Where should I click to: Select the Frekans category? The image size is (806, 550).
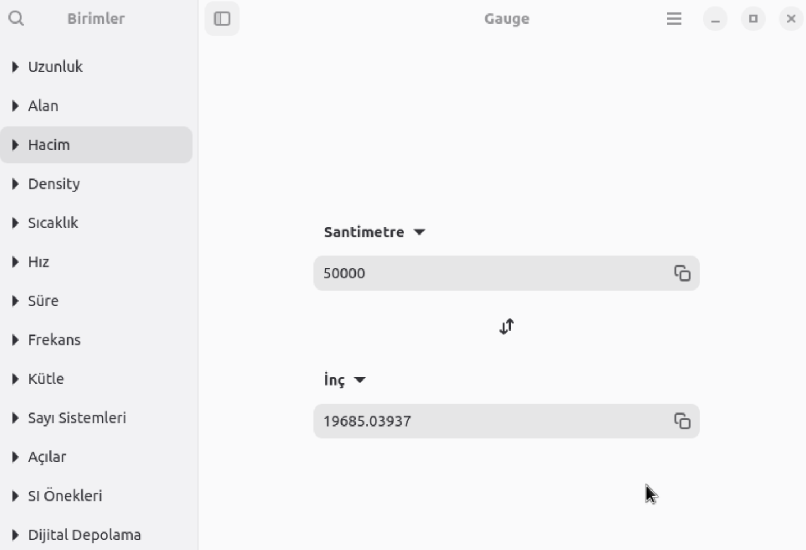(54, 340)
